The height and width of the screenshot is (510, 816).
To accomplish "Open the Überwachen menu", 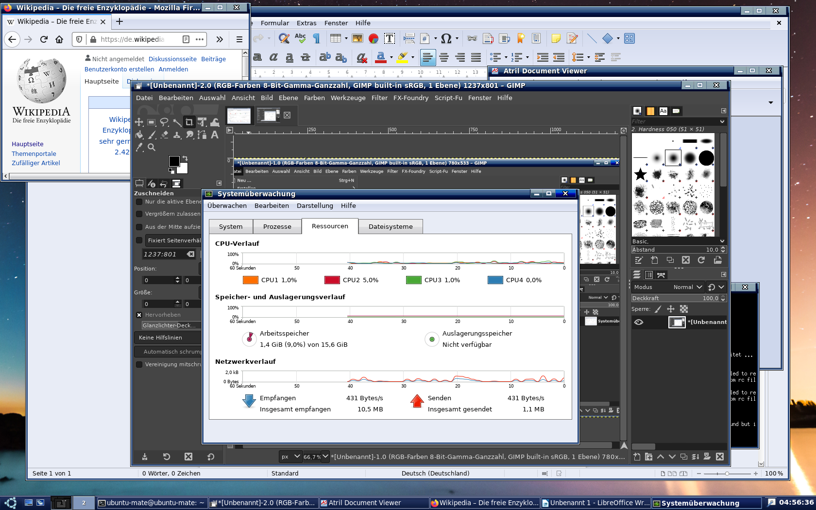I will (x=227, y=205).
